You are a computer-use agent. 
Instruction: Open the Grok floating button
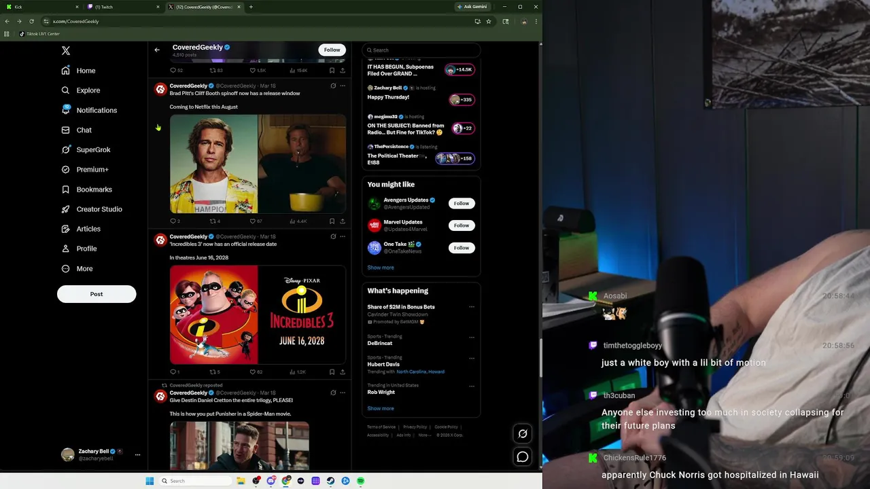click(523, 433)
